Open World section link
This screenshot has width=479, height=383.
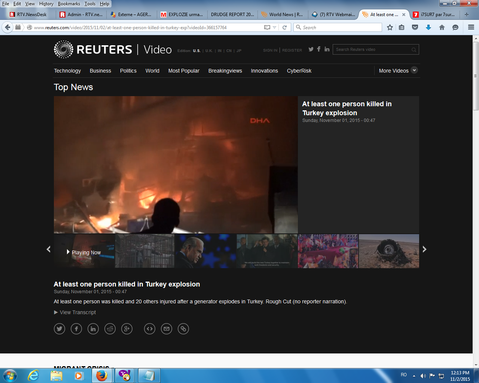[x=152, y=71]
